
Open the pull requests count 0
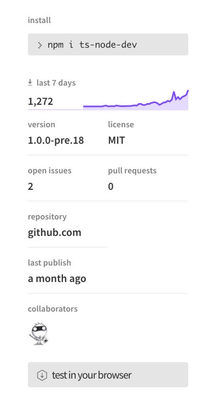pos(111,187)
